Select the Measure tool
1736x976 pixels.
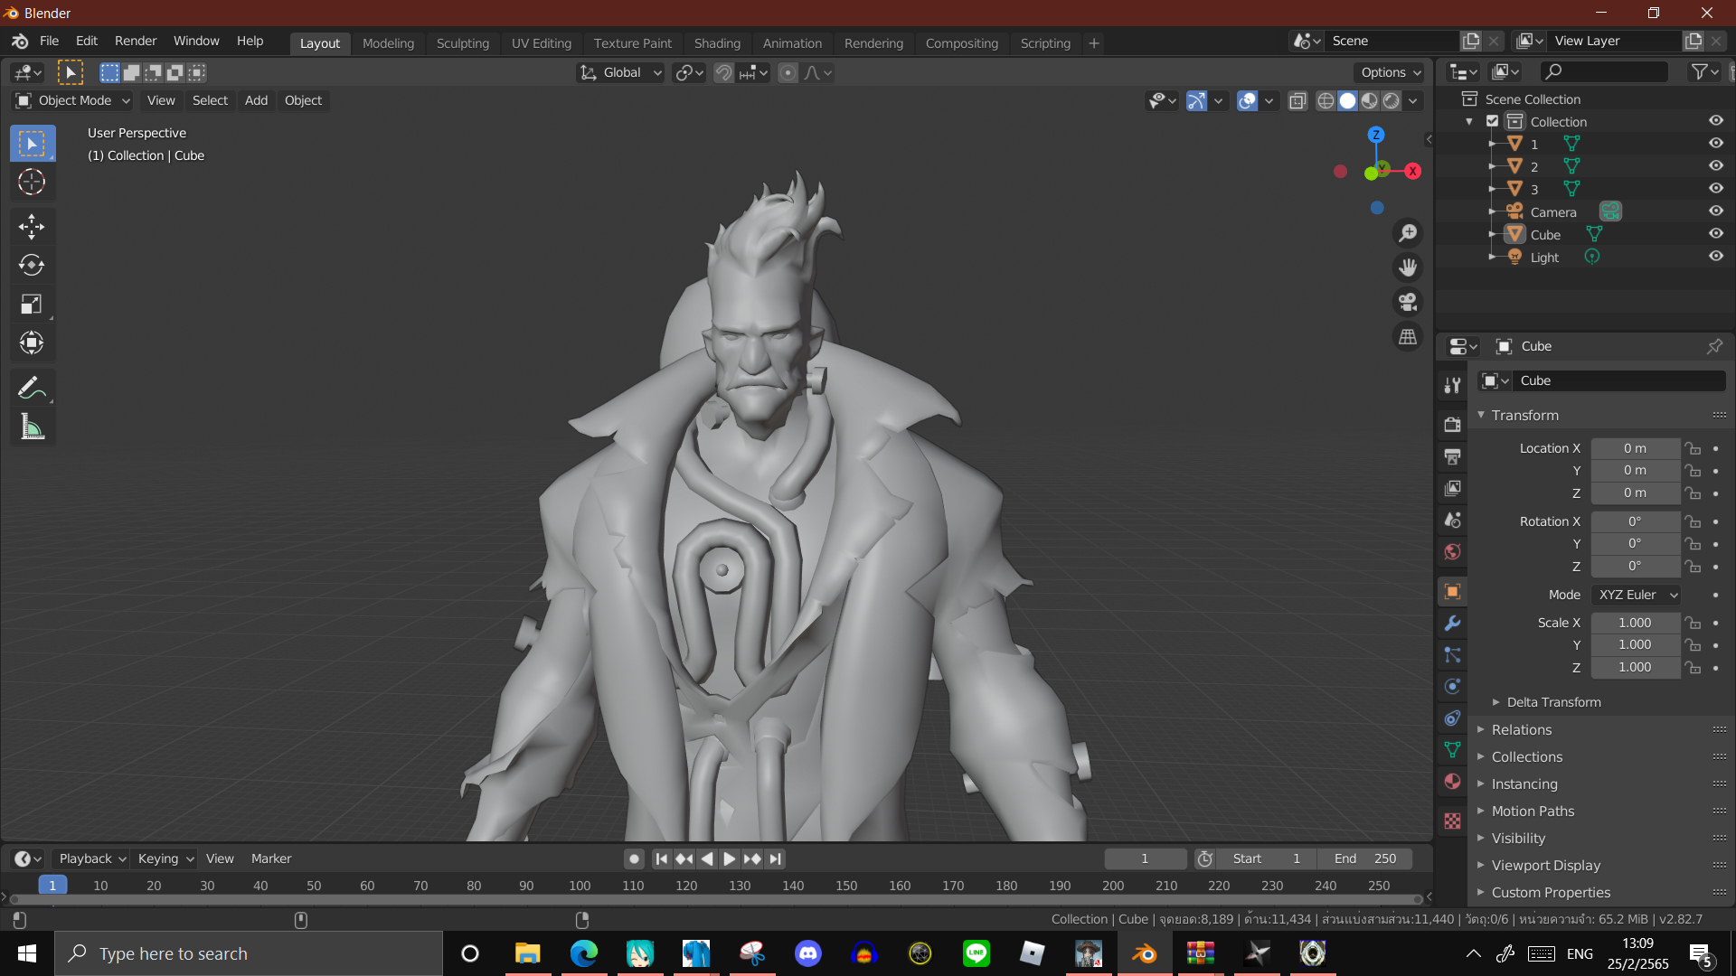(x=32, y=427)
